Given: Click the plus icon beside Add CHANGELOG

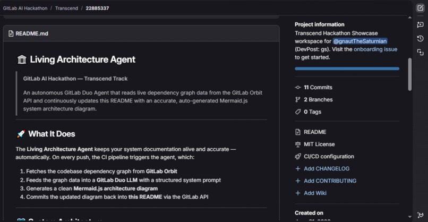Looking at the screenshot, I should pyautogui.click(x=298, y=168).
